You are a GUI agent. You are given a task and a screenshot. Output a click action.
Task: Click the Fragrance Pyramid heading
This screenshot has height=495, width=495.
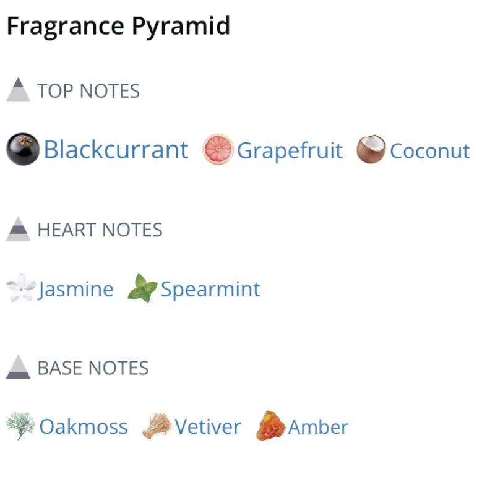click(x=118, y=27)
